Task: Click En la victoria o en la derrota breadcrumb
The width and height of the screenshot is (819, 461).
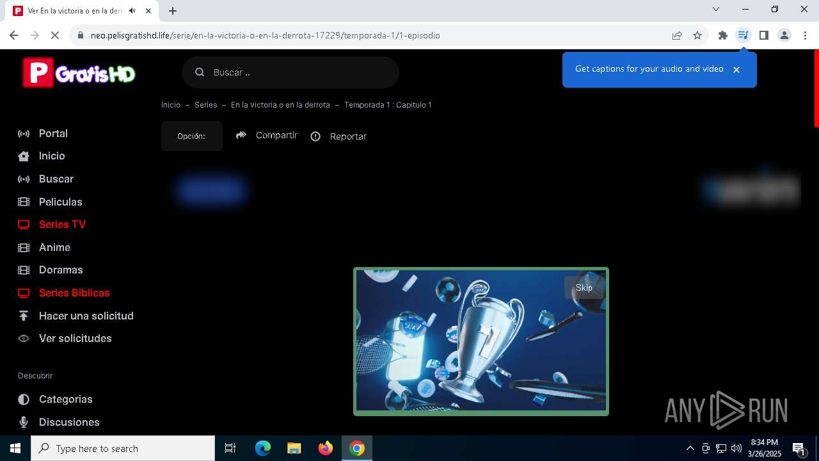Action: click(x=280, y=105)
